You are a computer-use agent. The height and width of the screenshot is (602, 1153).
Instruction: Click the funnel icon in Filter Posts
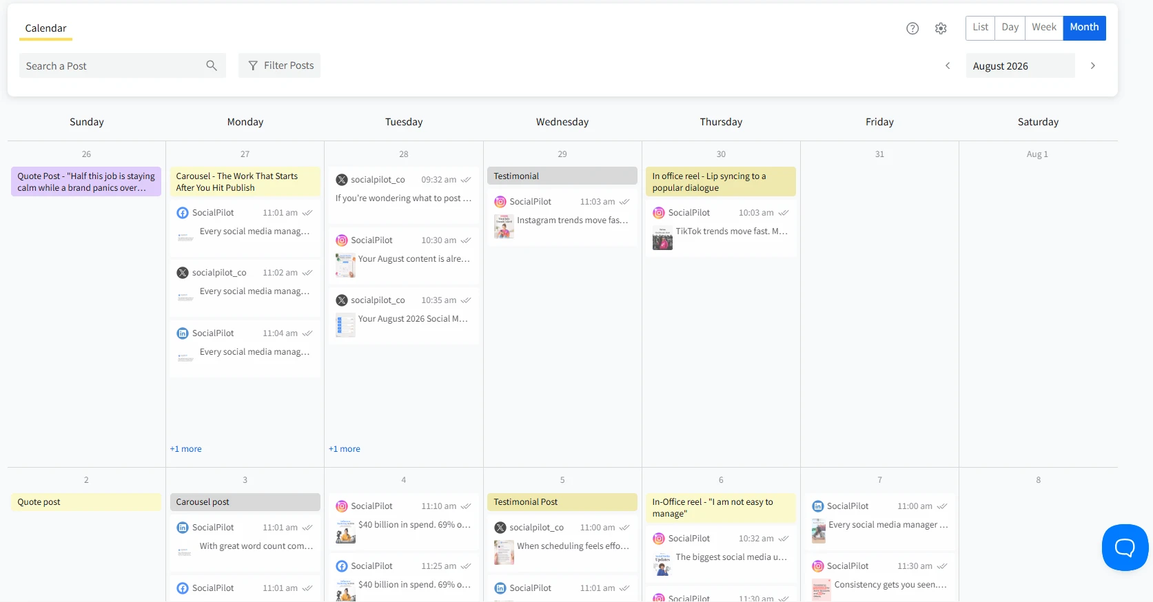coord(253,65)
